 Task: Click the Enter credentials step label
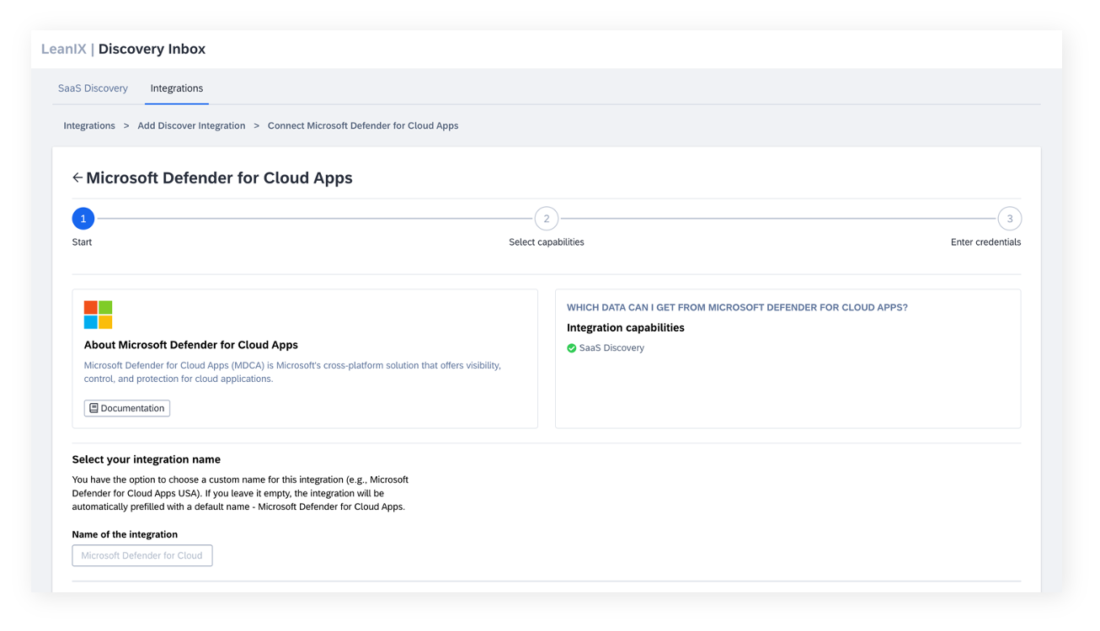point(985,242)
